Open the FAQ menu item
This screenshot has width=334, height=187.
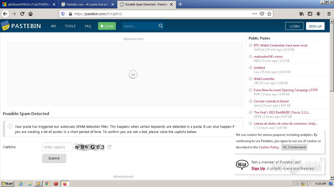pos(88,26)
